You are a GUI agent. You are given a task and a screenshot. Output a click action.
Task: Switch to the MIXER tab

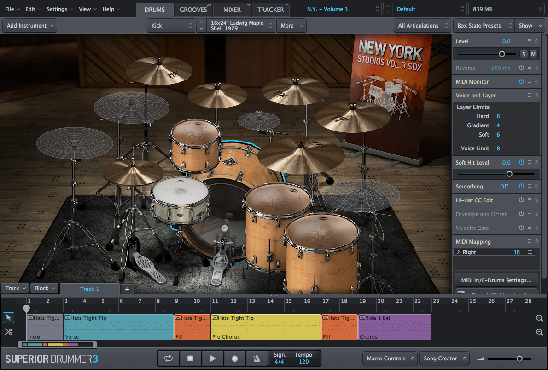click(232, 10)
